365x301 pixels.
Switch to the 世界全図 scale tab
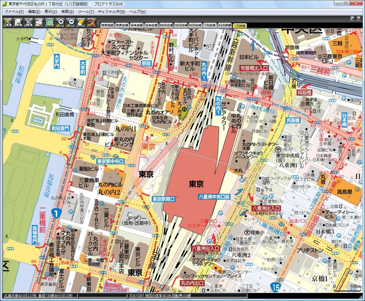[107, 25]
